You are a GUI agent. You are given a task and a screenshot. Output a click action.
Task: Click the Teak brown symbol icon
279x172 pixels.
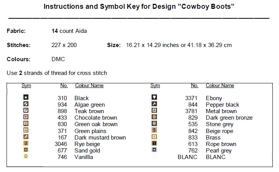click(x=26, y=111)
